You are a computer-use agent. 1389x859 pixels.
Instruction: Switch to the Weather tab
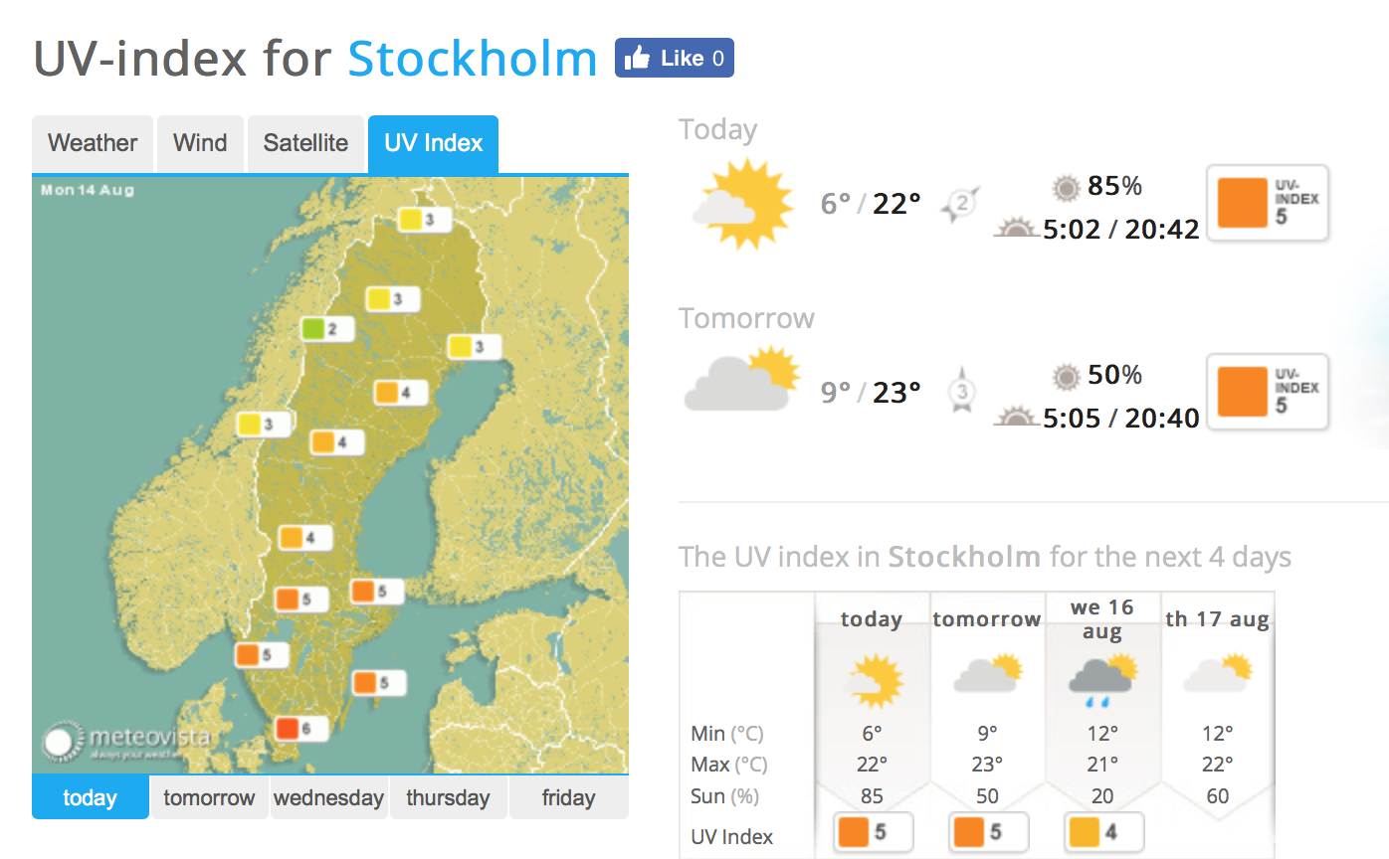[x=93, y=143]
